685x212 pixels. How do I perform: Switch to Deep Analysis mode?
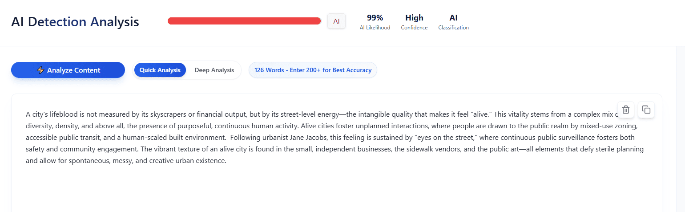214,70
